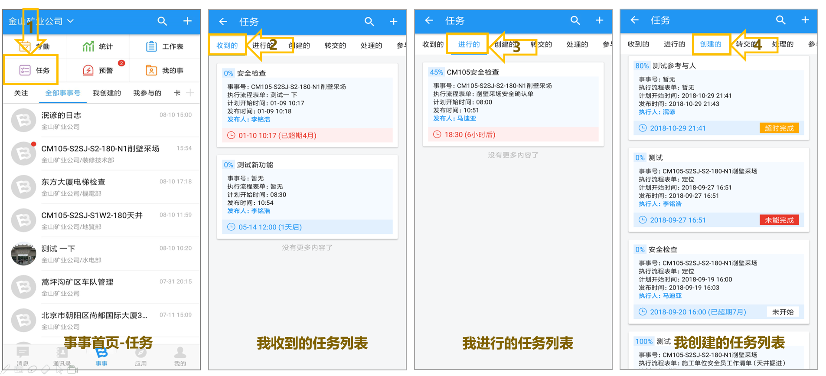
Task: Search from the 金山矿业公司 home header
Action: tap(162, 21)
